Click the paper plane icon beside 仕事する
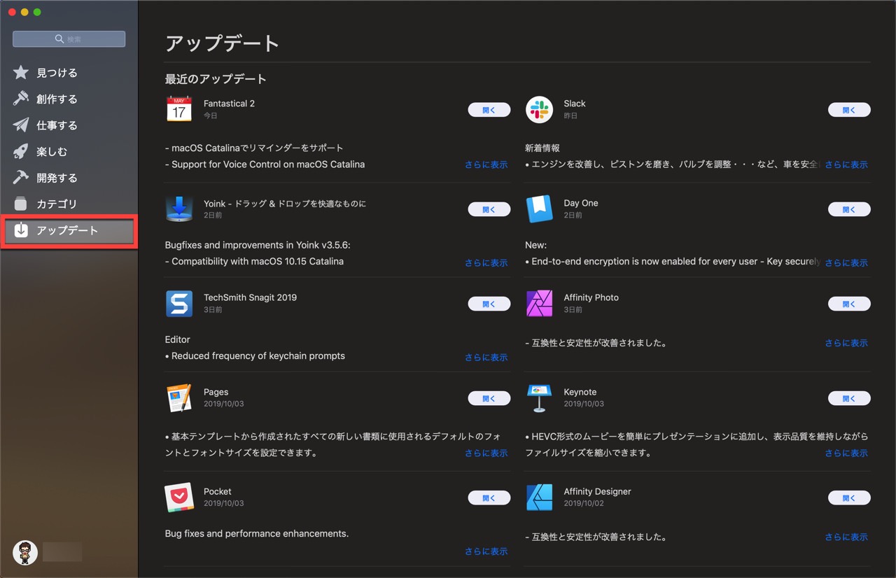This screenshot has width=896, height=578. (21, 125)
